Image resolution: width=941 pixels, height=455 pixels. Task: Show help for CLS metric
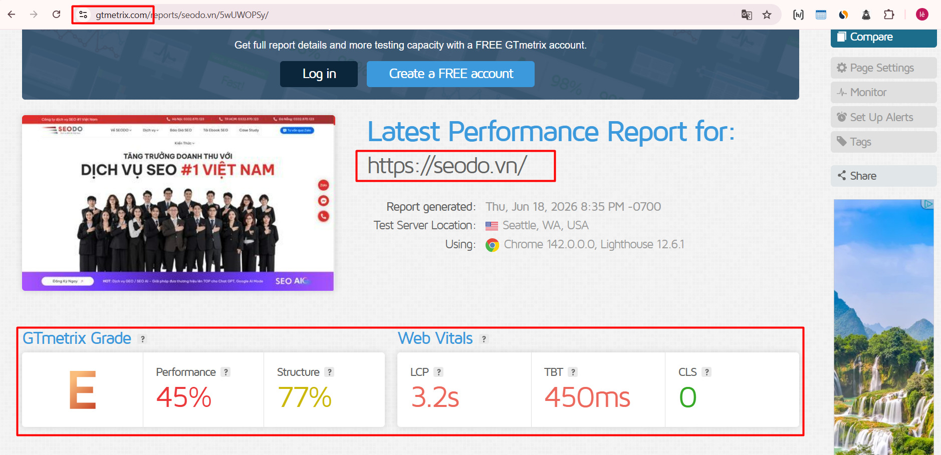point(707,372)
